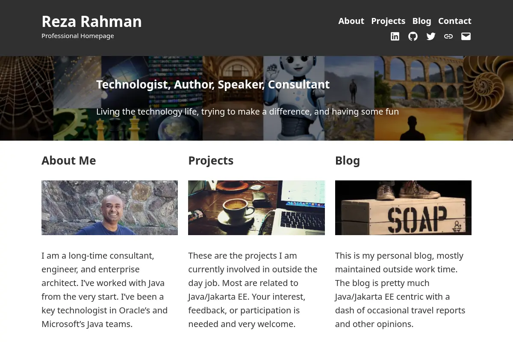This screenshot has width=513, height=342.
Task: Click the email envelope icon
Action: point(466,36)
